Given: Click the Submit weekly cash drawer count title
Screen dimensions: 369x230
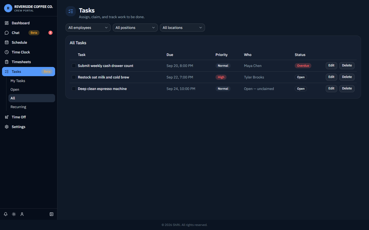Looking at the screenshot, I should [106, 66].
